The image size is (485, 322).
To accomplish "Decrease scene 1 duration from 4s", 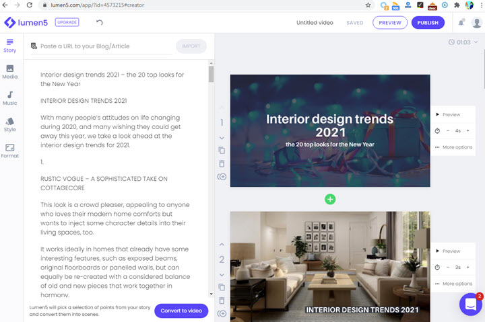I will [x=448, y=130].
